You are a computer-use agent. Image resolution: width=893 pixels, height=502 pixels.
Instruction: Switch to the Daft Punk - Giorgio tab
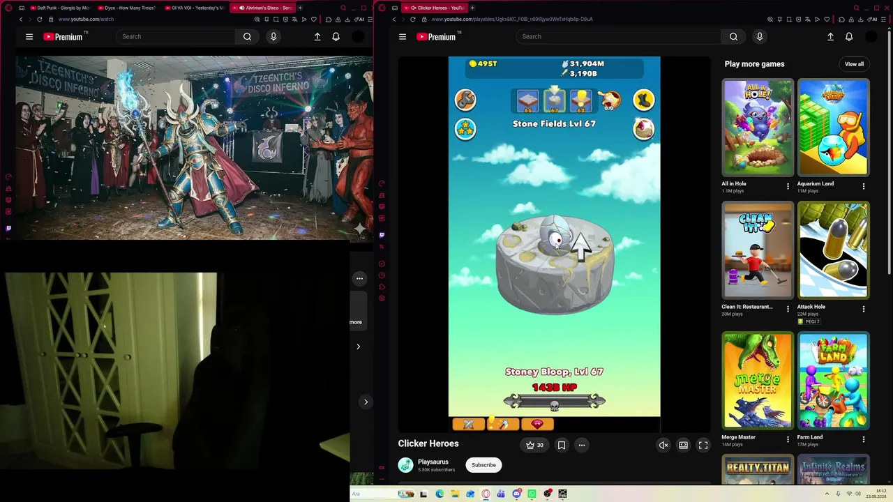pyautogui.click(x=59, y=8)
